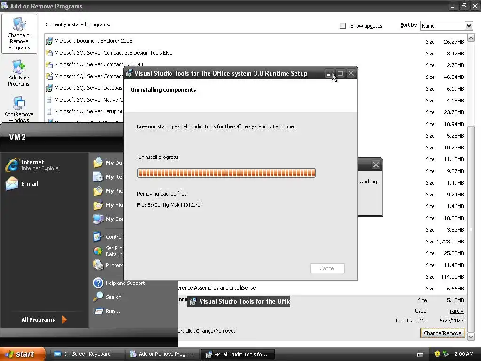The height and width of the screenshot is (361, 481).
Task: Click Last Used On 5/27/2023 date
Action: (x=451, y=321)
